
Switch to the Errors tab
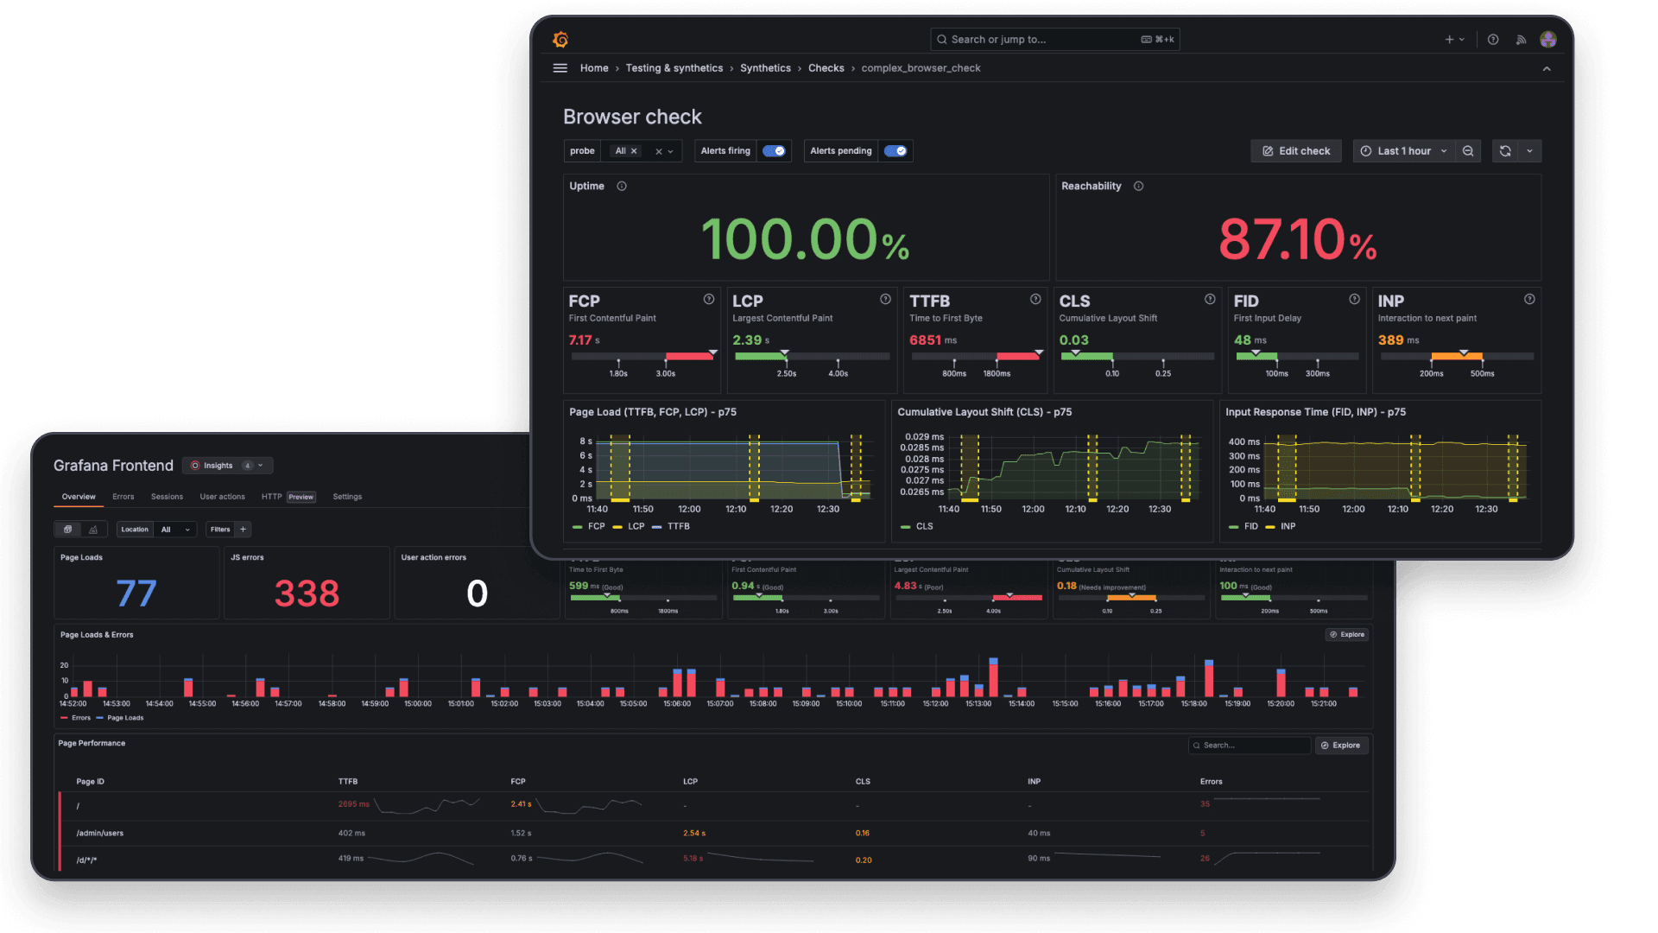pos(123,497)
